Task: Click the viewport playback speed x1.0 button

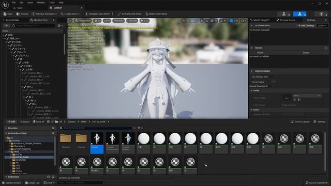Action: coord(145,21)
